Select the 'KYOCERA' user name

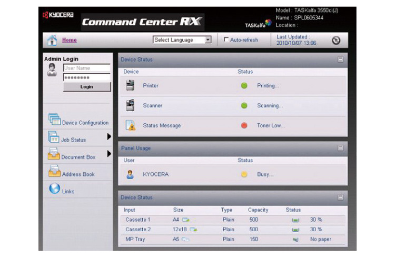156,174
